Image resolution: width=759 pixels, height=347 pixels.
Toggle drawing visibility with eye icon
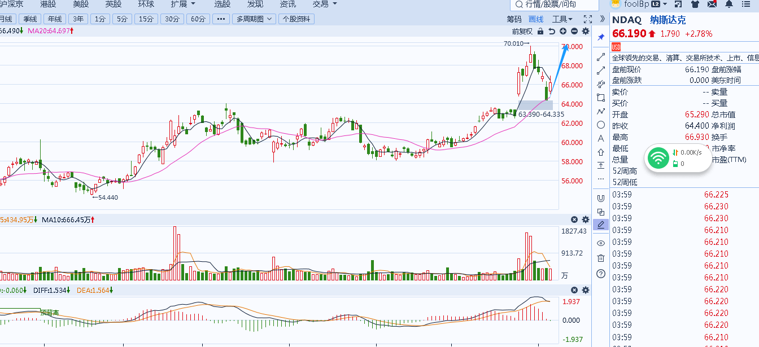point(601,243)
